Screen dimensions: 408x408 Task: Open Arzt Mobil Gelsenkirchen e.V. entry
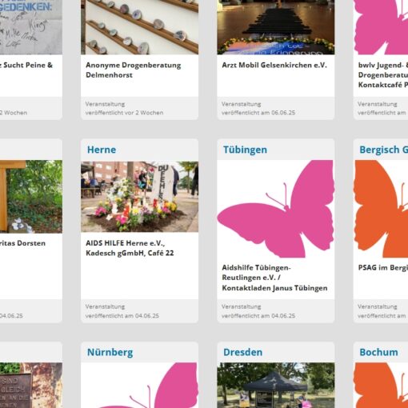pos(274,65)
